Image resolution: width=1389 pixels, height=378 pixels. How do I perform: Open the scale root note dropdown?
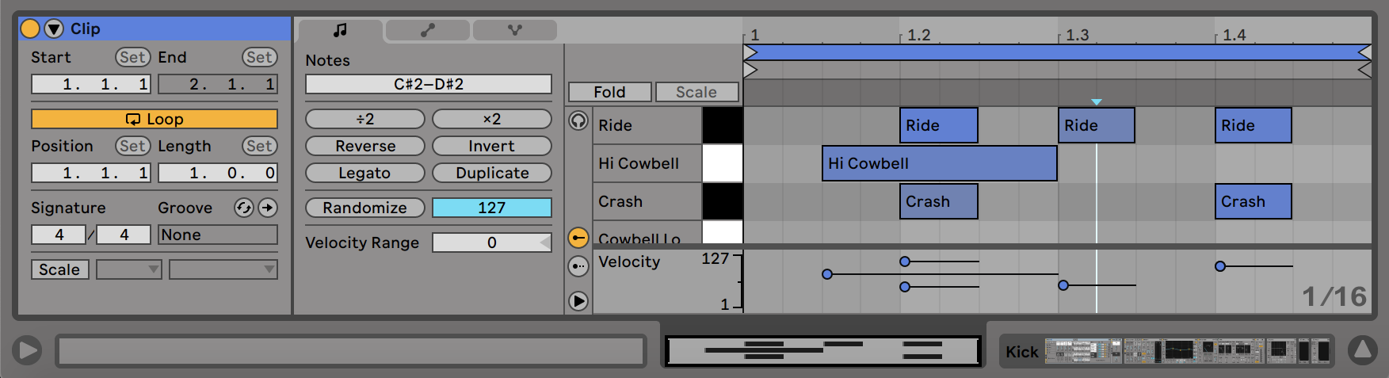coord(129,269)
